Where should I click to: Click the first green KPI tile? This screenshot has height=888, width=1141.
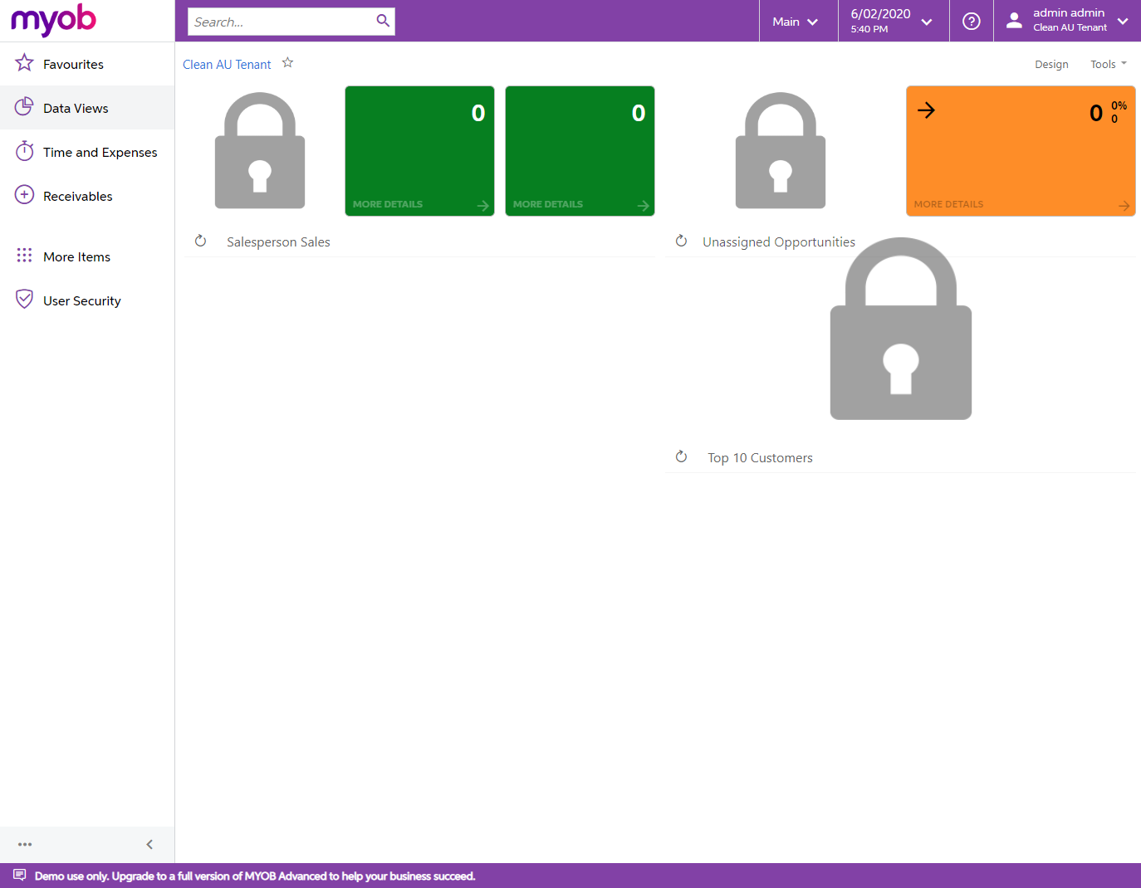pyautogui.click(x=419, y=151)
